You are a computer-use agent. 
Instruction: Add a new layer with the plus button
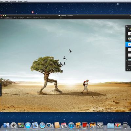[127, 69]
